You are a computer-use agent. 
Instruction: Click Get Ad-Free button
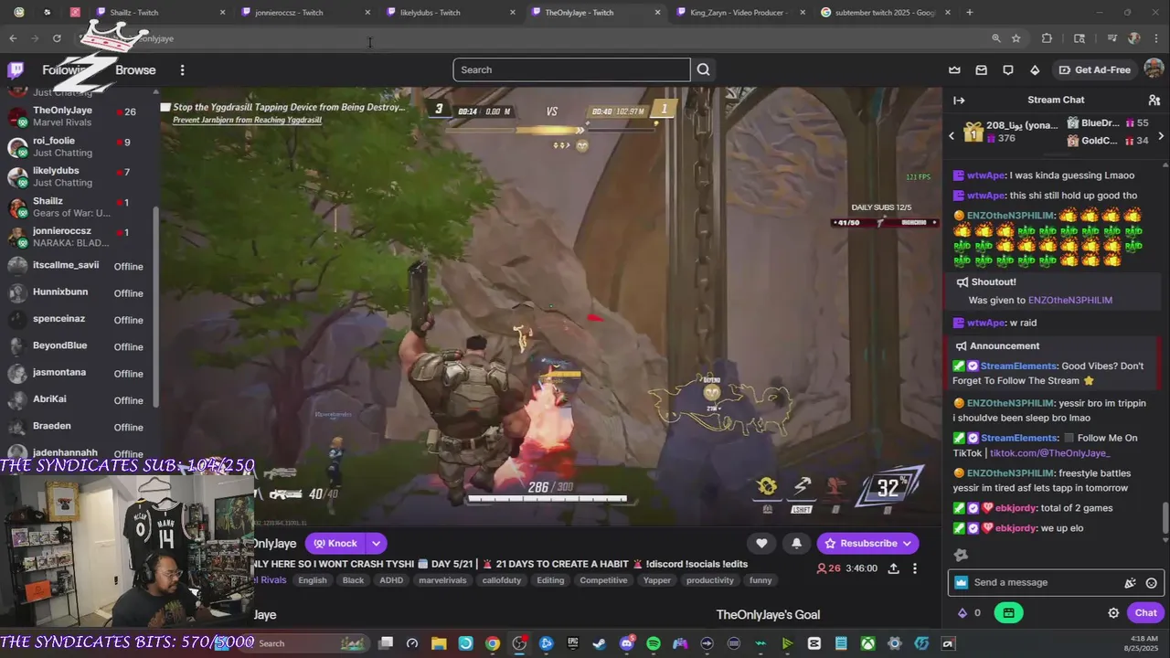pyautogui.click(x=1095, y=69)
